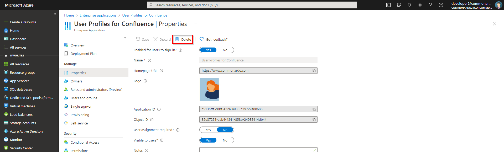Show info tooltip for Application ID
504x152 pixels.
159,109
